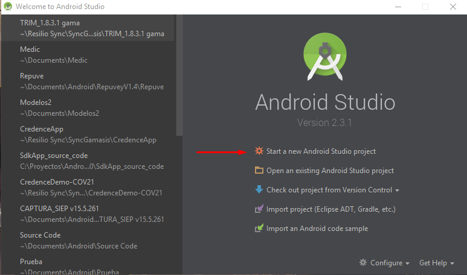467x275 pixels.
Task: Open recent project CredenceDemo-COV21
Action: coord(88,187)
